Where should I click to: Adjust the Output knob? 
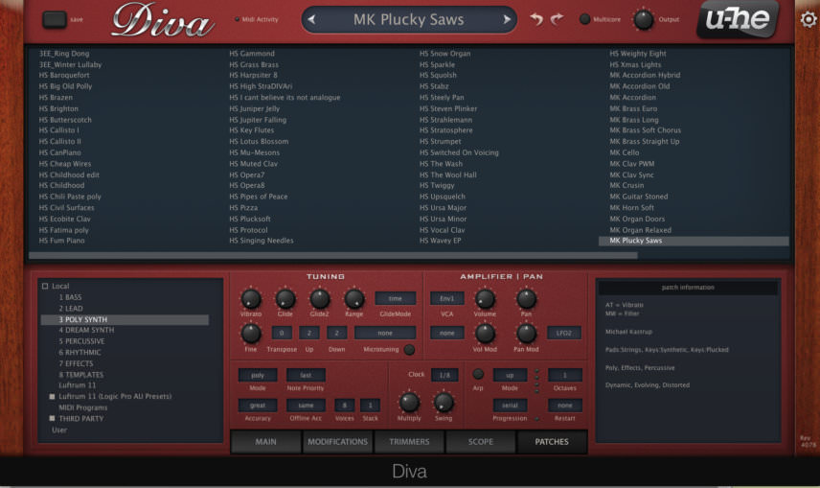click(643, 20)
